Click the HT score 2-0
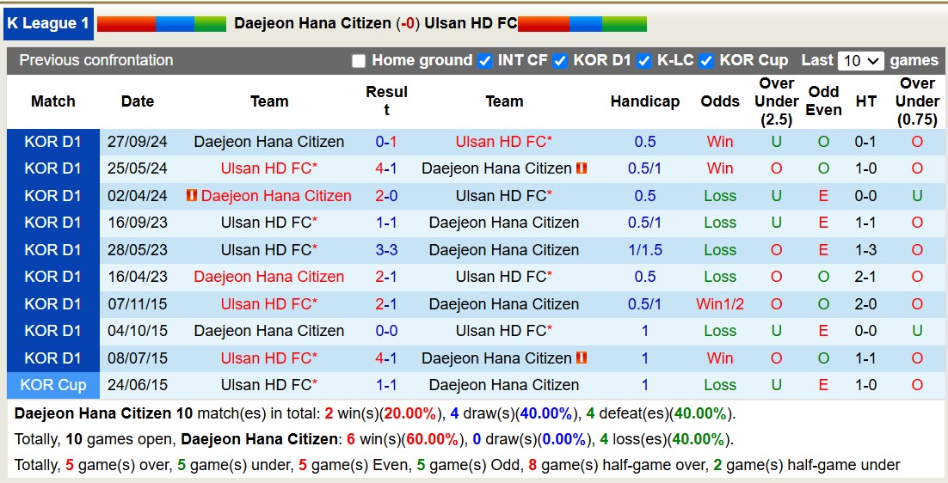Viewport: 948px width, 483px height. click(x=865, y=303)
